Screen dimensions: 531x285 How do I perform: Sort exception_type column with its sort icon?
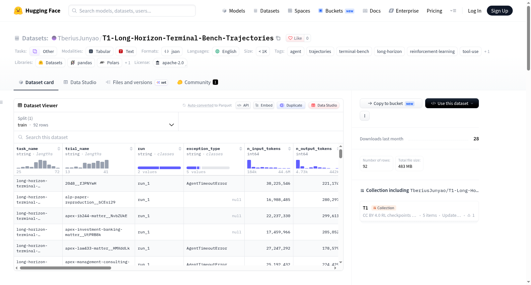[x=241, y=149]
